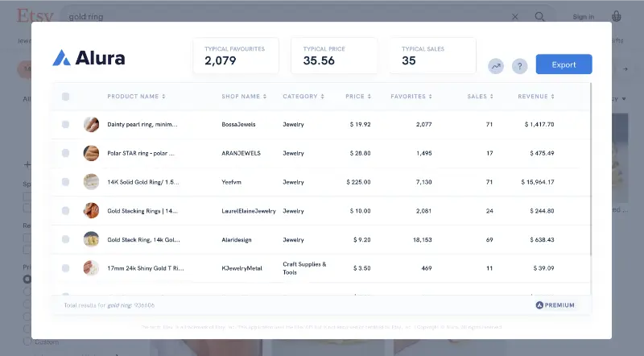Screen dimensions: 644x356
Task: Clear the search field with X icon
Action: [x=515, y=16]
